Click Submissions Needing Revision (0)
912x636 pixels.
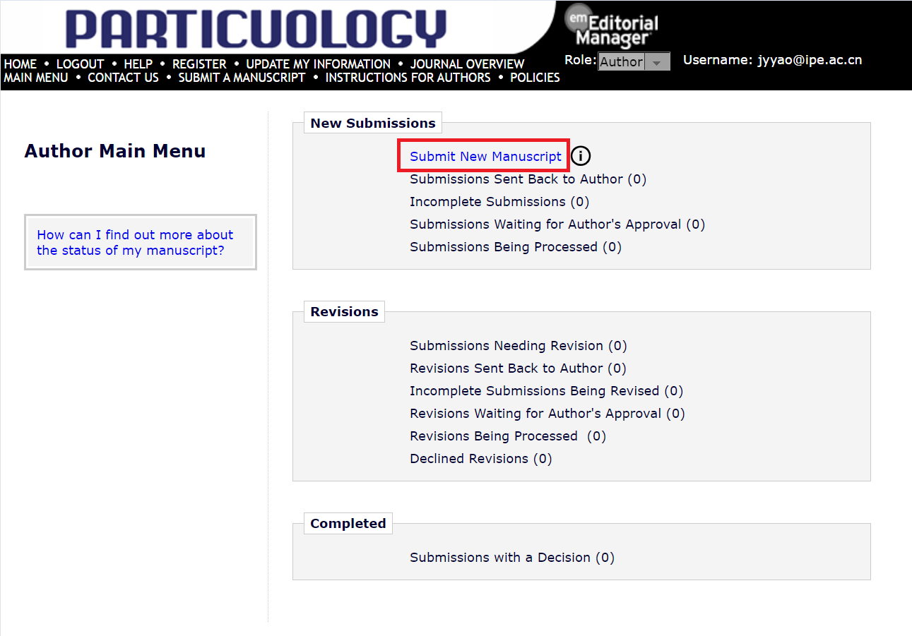point(518,346)
